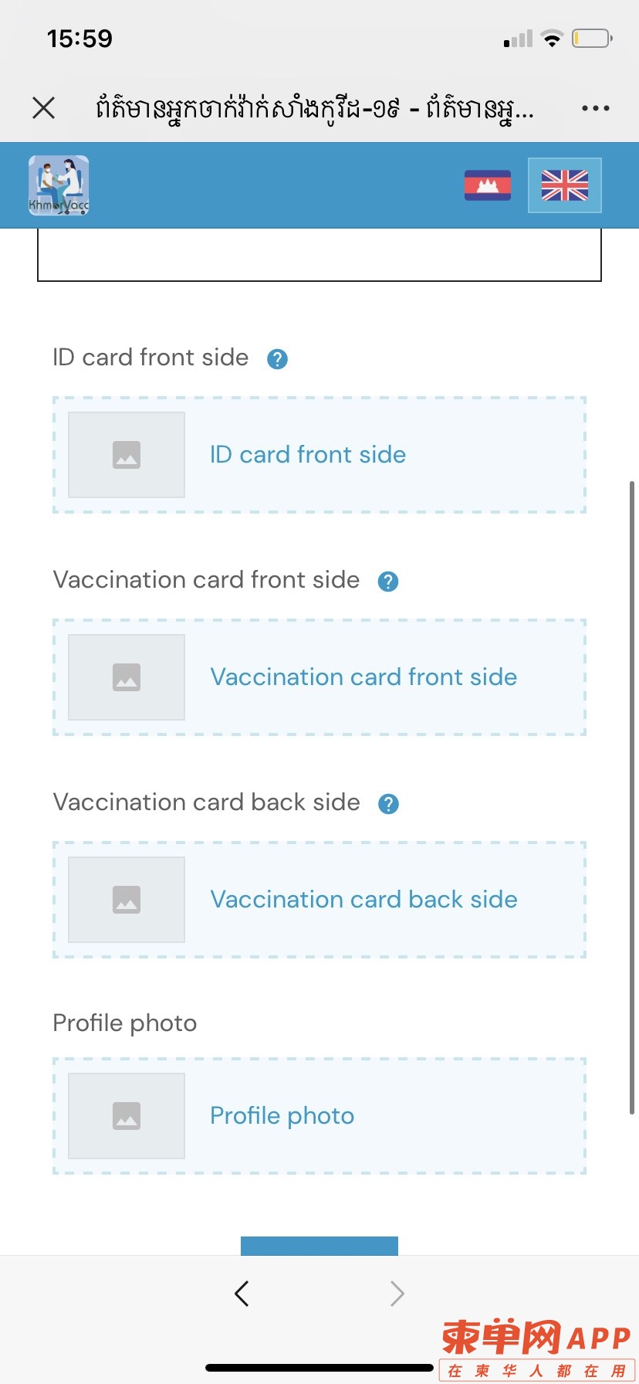Show help for Vaccination card back side
Image resolution: width=639 pixels, height=1384 pixels.
coord(388,804)
